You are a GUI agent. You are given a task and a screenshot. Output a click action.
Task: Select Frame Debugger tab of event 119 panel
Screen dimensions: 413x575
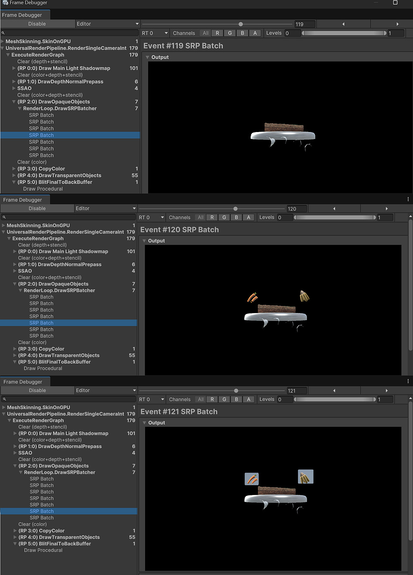pos(25,15)
